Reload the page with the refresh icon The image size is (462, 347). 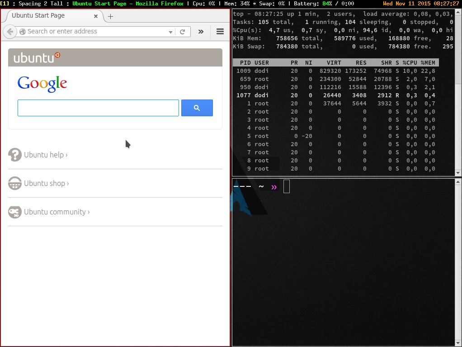tap(182, 32)
